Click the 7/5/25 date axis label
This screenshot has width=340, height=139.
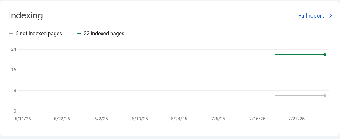click(x=218, y=119)
